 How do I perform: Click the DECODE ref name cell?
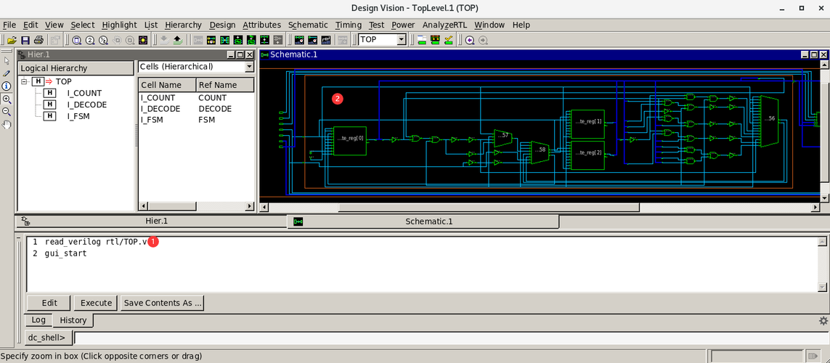pyautogui.click(x=215, y=109)
